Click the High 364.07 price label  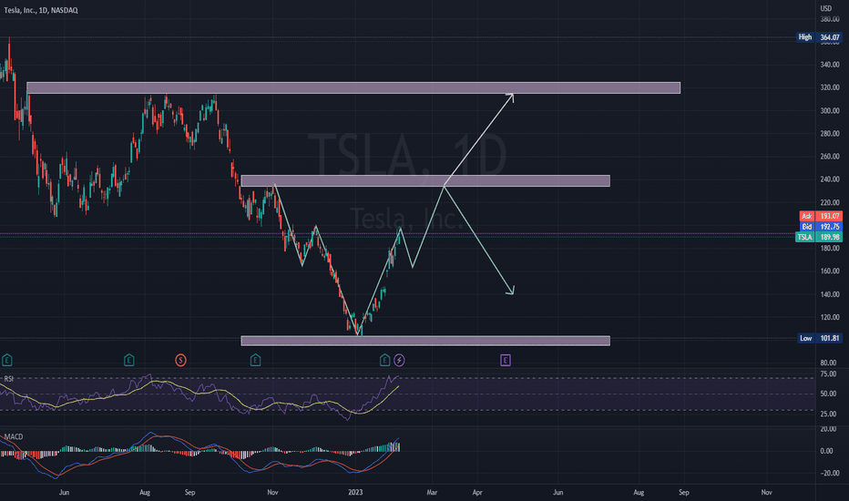pos(819,37)
